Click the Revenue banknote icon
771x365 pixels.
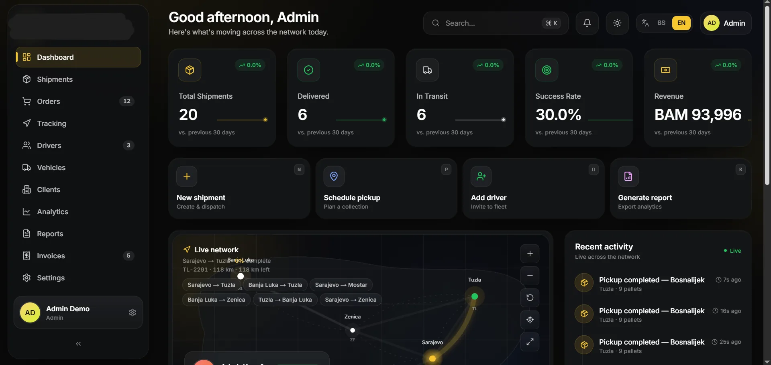pyautogui.click(x=665, y=70)
